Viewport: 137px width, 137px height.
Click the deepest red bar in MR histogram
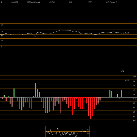click(x=90, y=108)
